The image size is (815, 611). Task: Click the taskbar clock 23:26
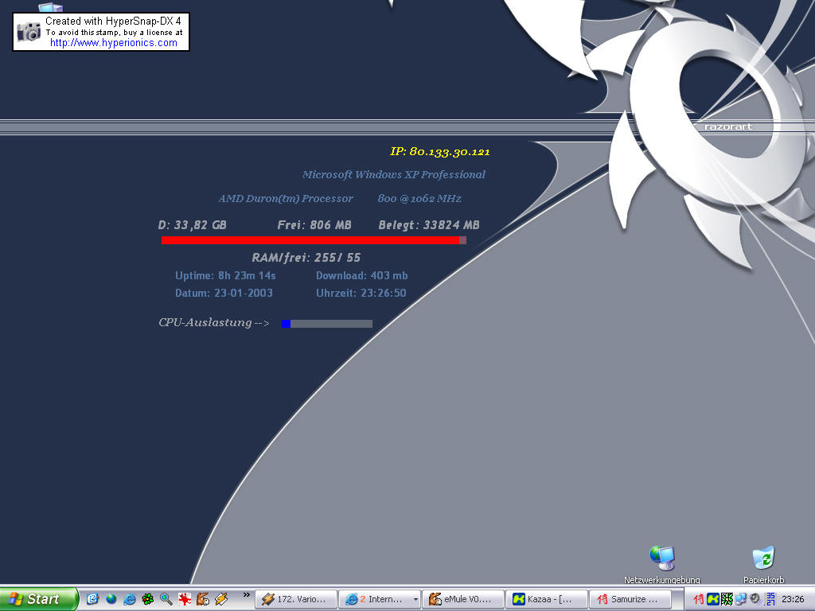tap(793, 600)
